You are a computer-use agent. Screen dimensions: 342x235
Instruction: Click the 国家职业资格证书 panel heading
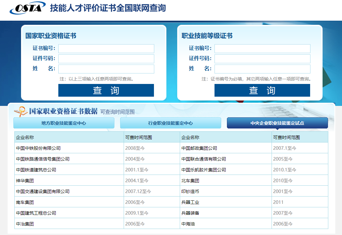click(51, 36)
